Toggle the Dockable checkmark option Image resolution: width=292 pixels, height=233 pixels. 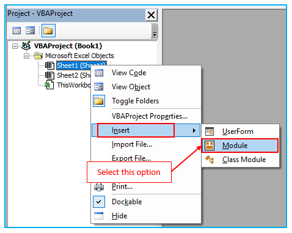pyautogui.click(x=99, y=202)
